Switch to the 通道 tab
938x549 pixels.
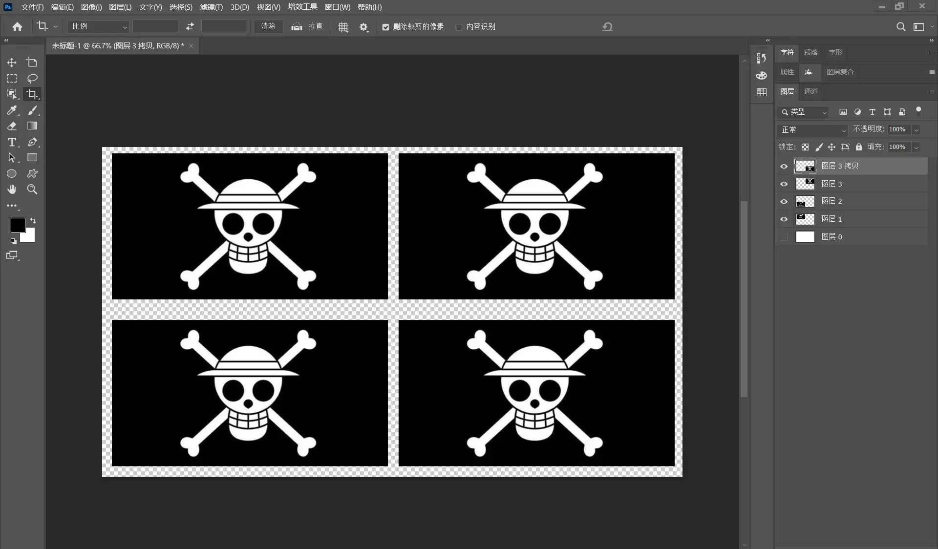(811, 91)
